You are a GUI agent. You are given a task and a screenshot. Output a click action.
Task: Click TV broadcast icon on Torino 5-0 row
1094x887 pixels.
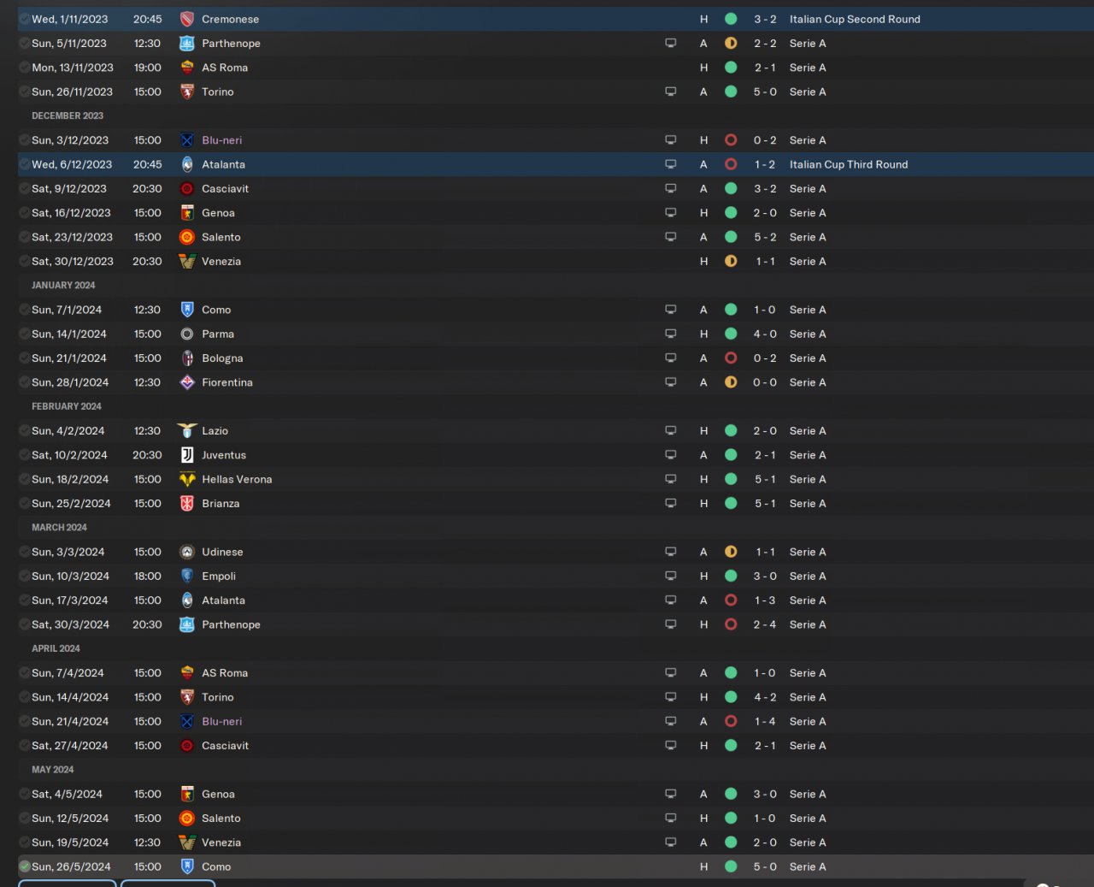(x=671, y=92)
